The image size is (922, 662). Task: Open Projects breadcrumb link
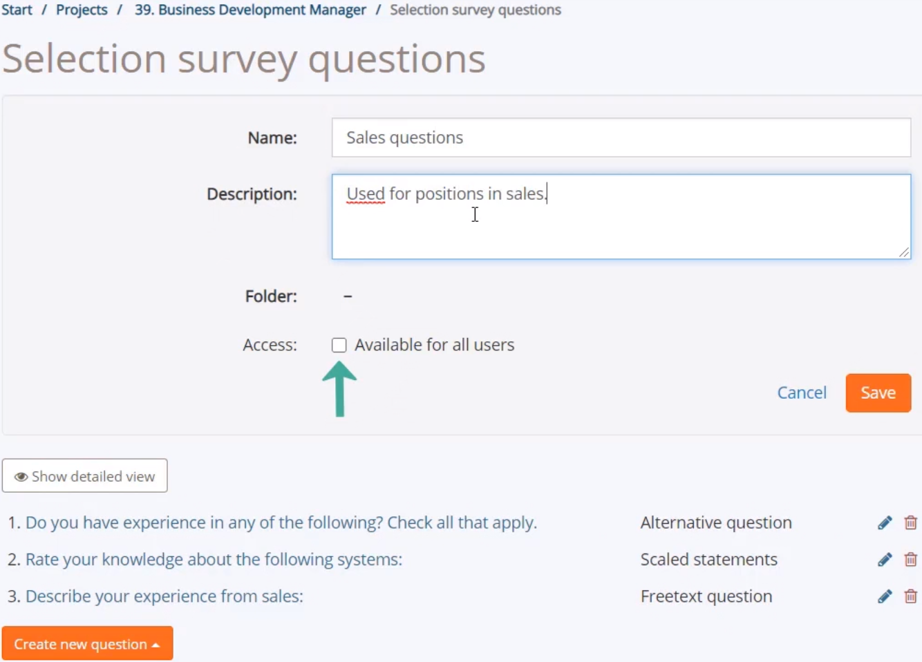(x=82, y=10)
